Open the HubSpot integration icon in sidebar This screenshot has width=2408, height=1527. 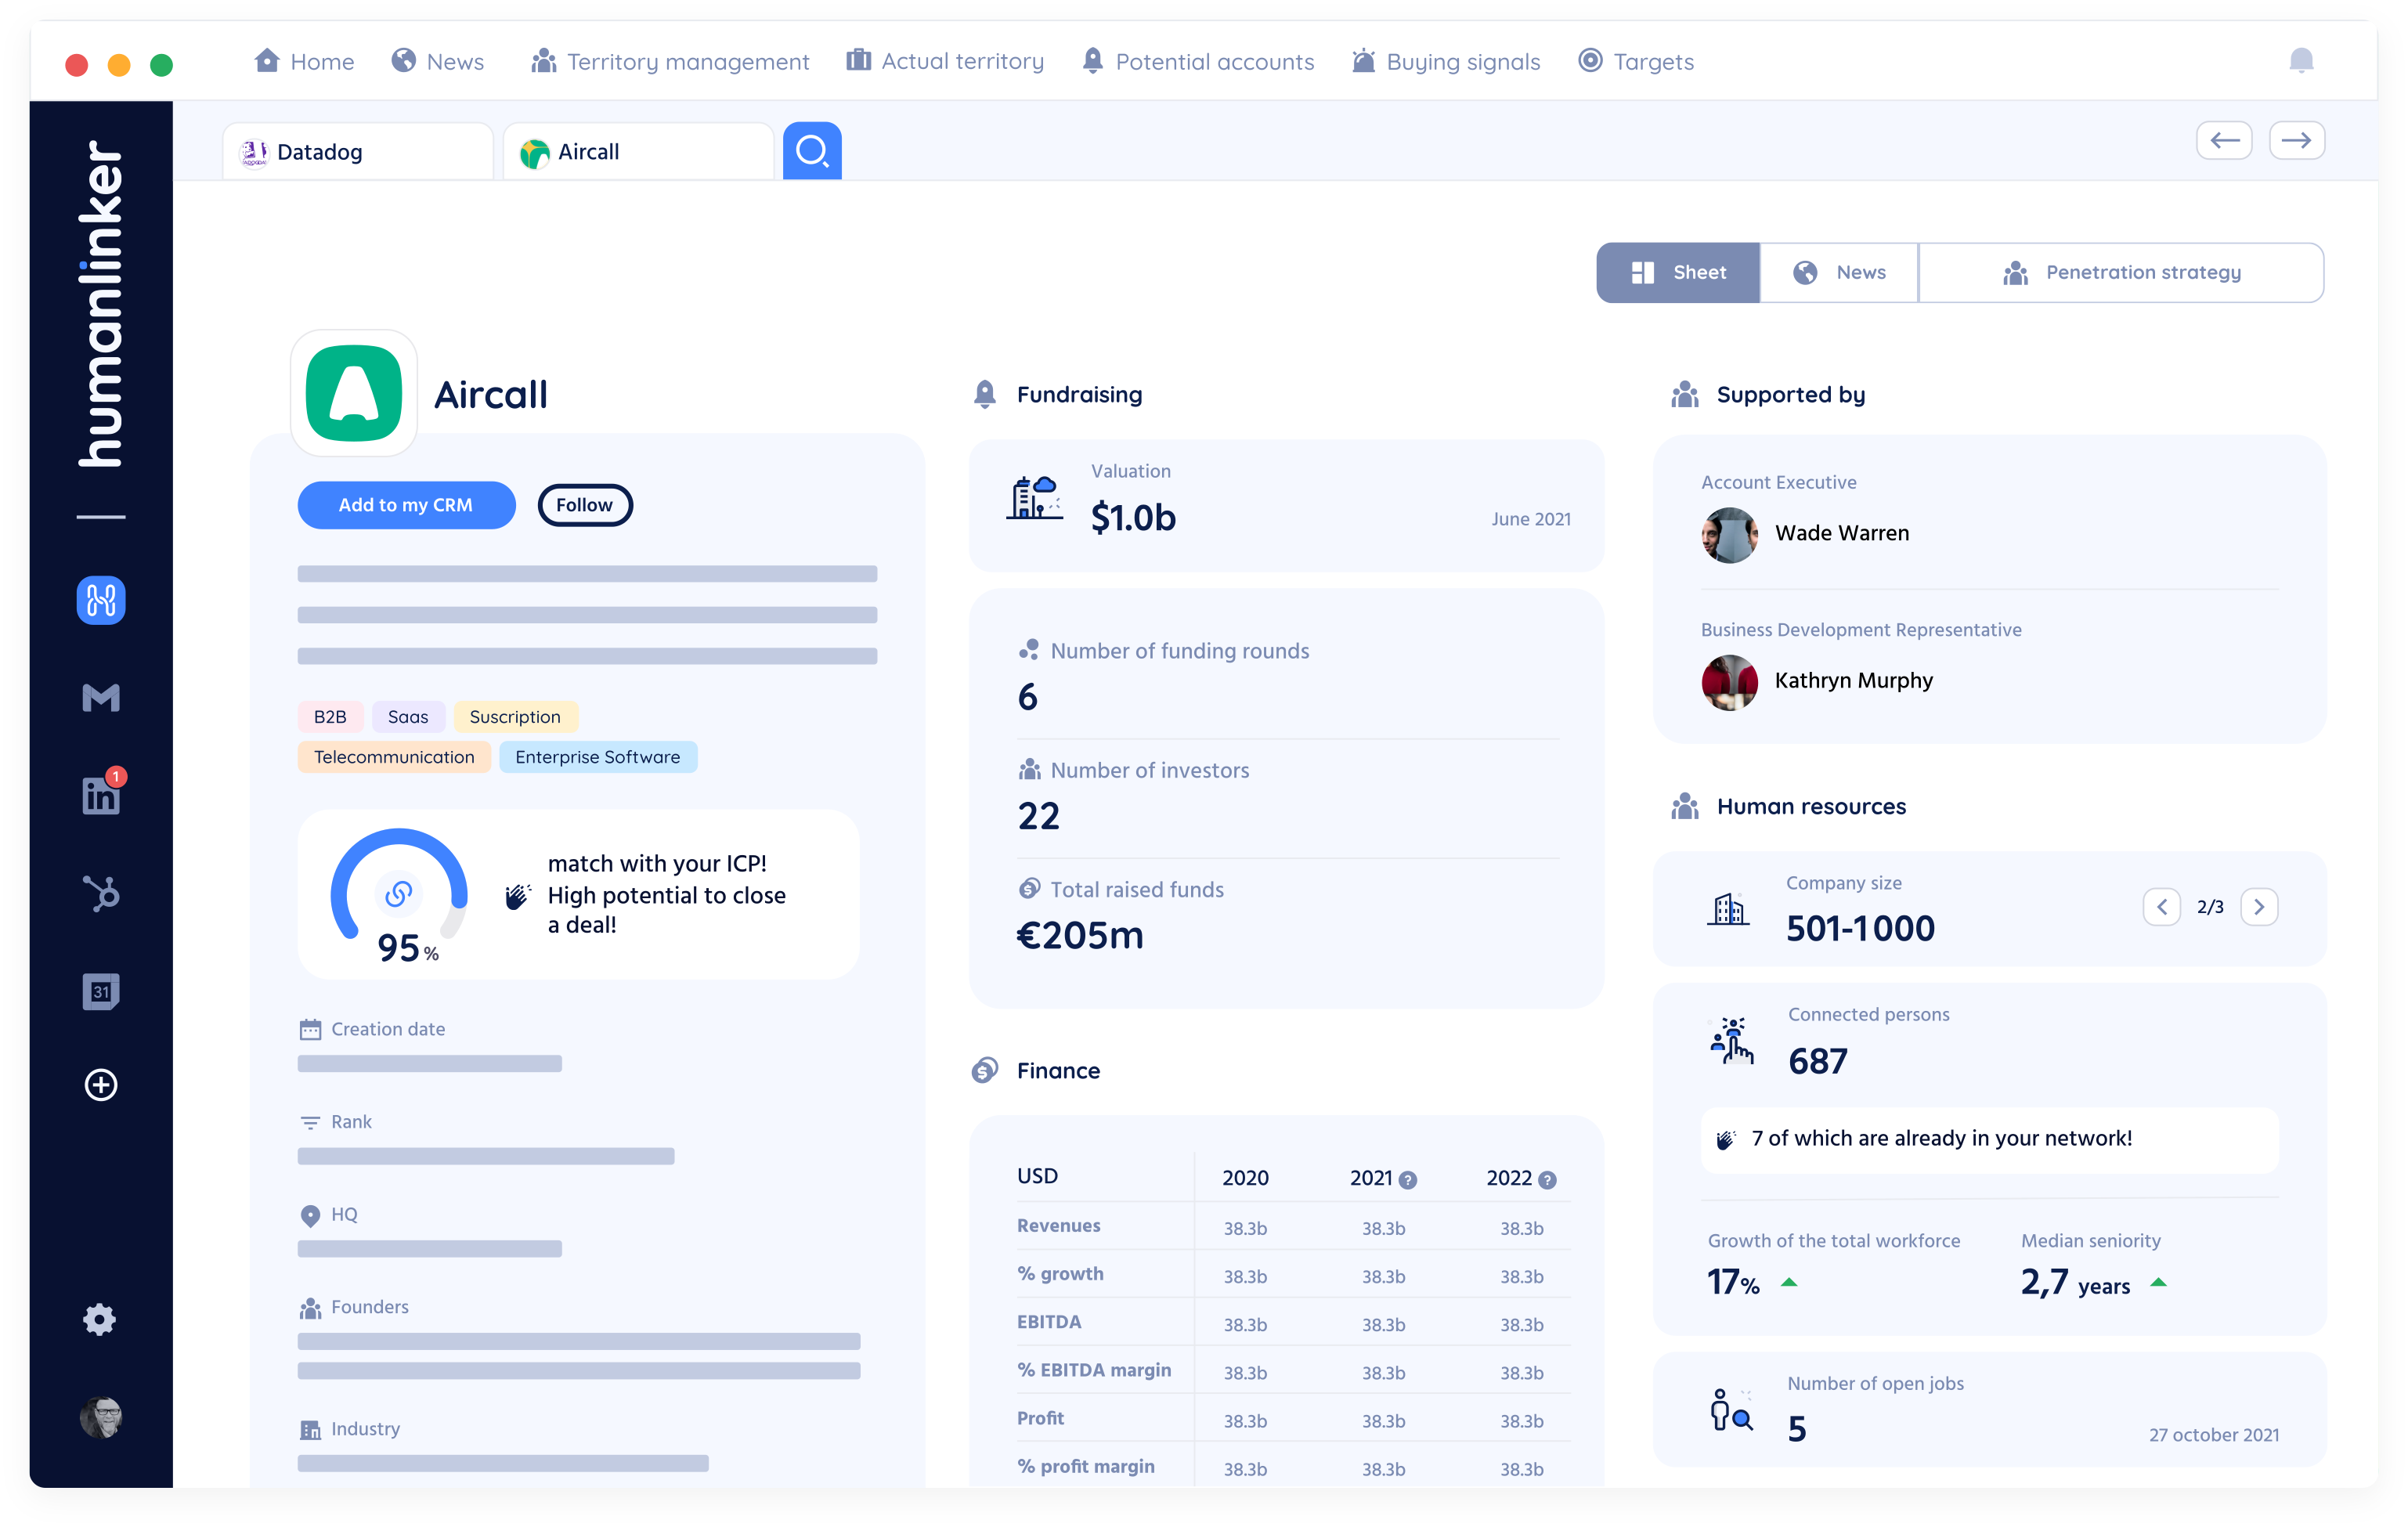100,893
